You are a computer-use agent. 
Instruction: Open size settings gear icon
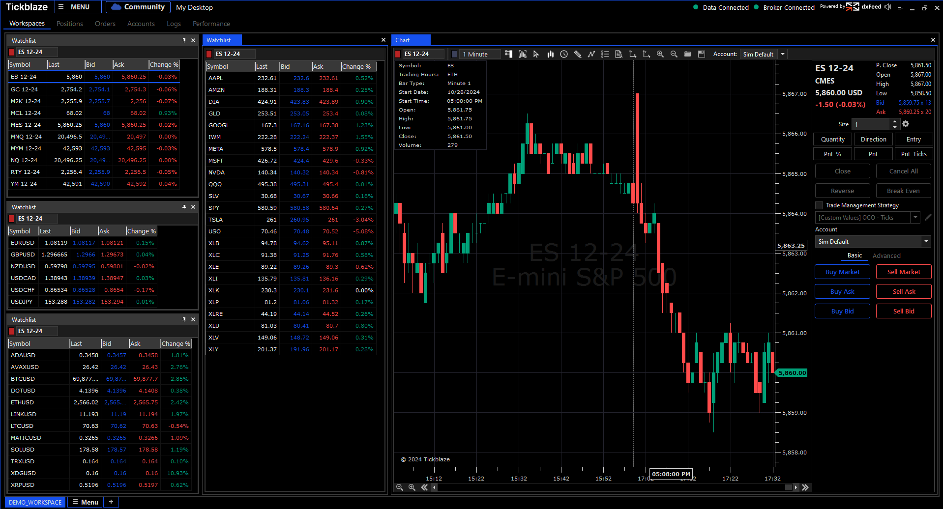point(906,124)
